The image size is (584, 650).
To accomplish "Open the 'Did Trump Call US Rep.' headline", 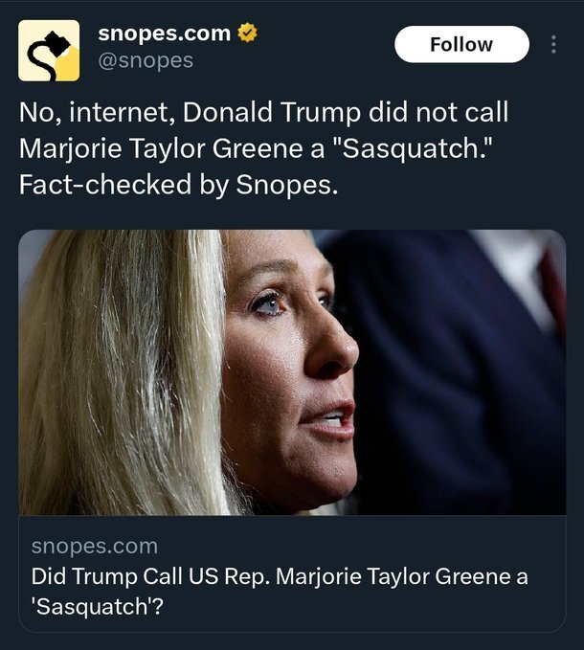I will click(x=279, y=577).
